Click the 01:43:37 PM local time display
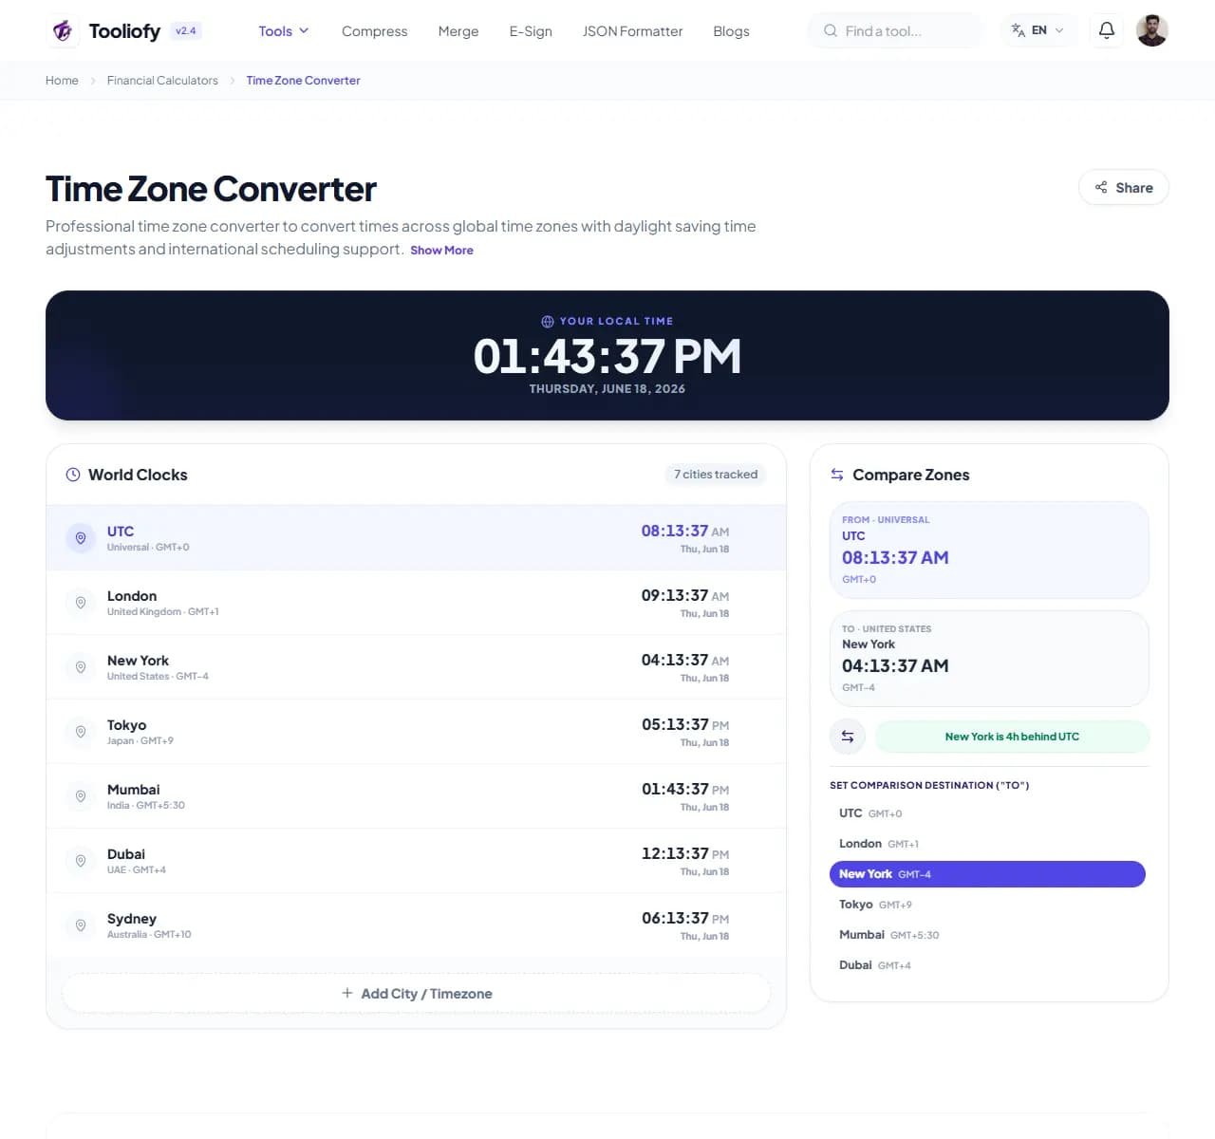Image resolution: width=1215 pixels, height=1139 pixels. (607, 356)
